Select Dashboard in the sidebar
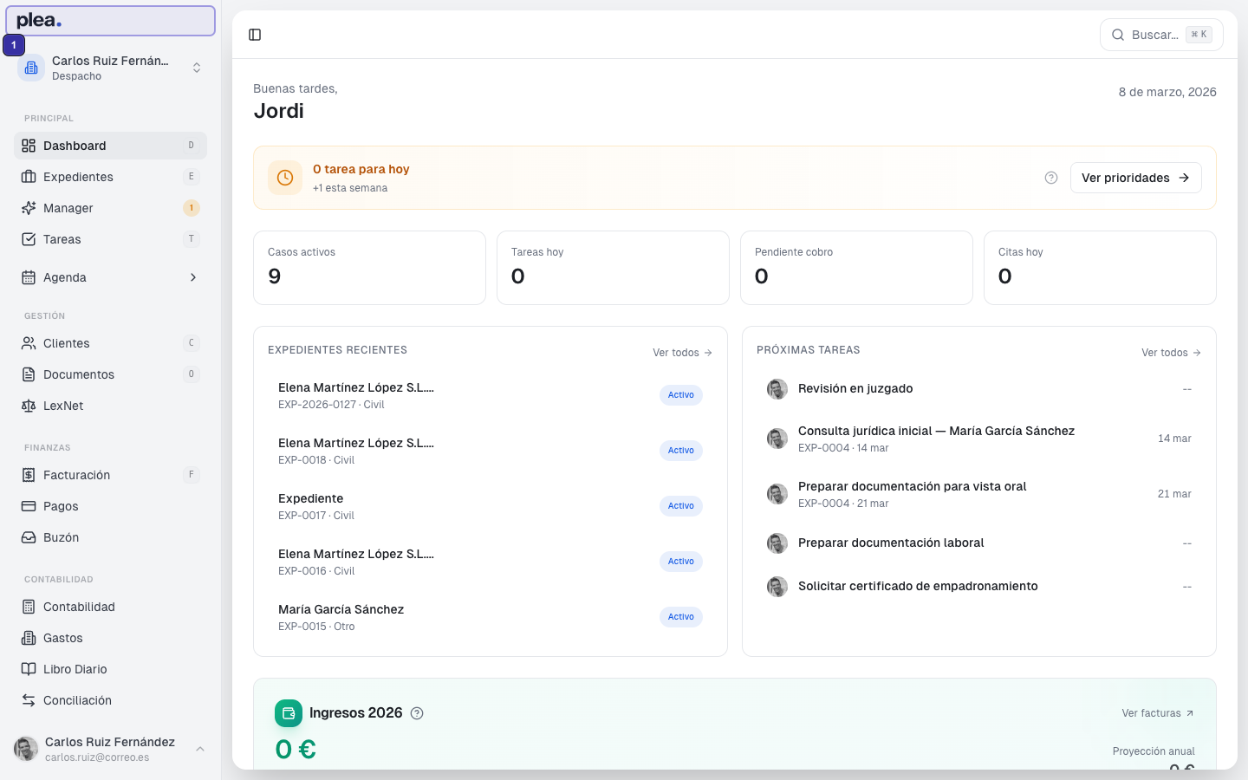1248x780 pixels. click(110, 146)
